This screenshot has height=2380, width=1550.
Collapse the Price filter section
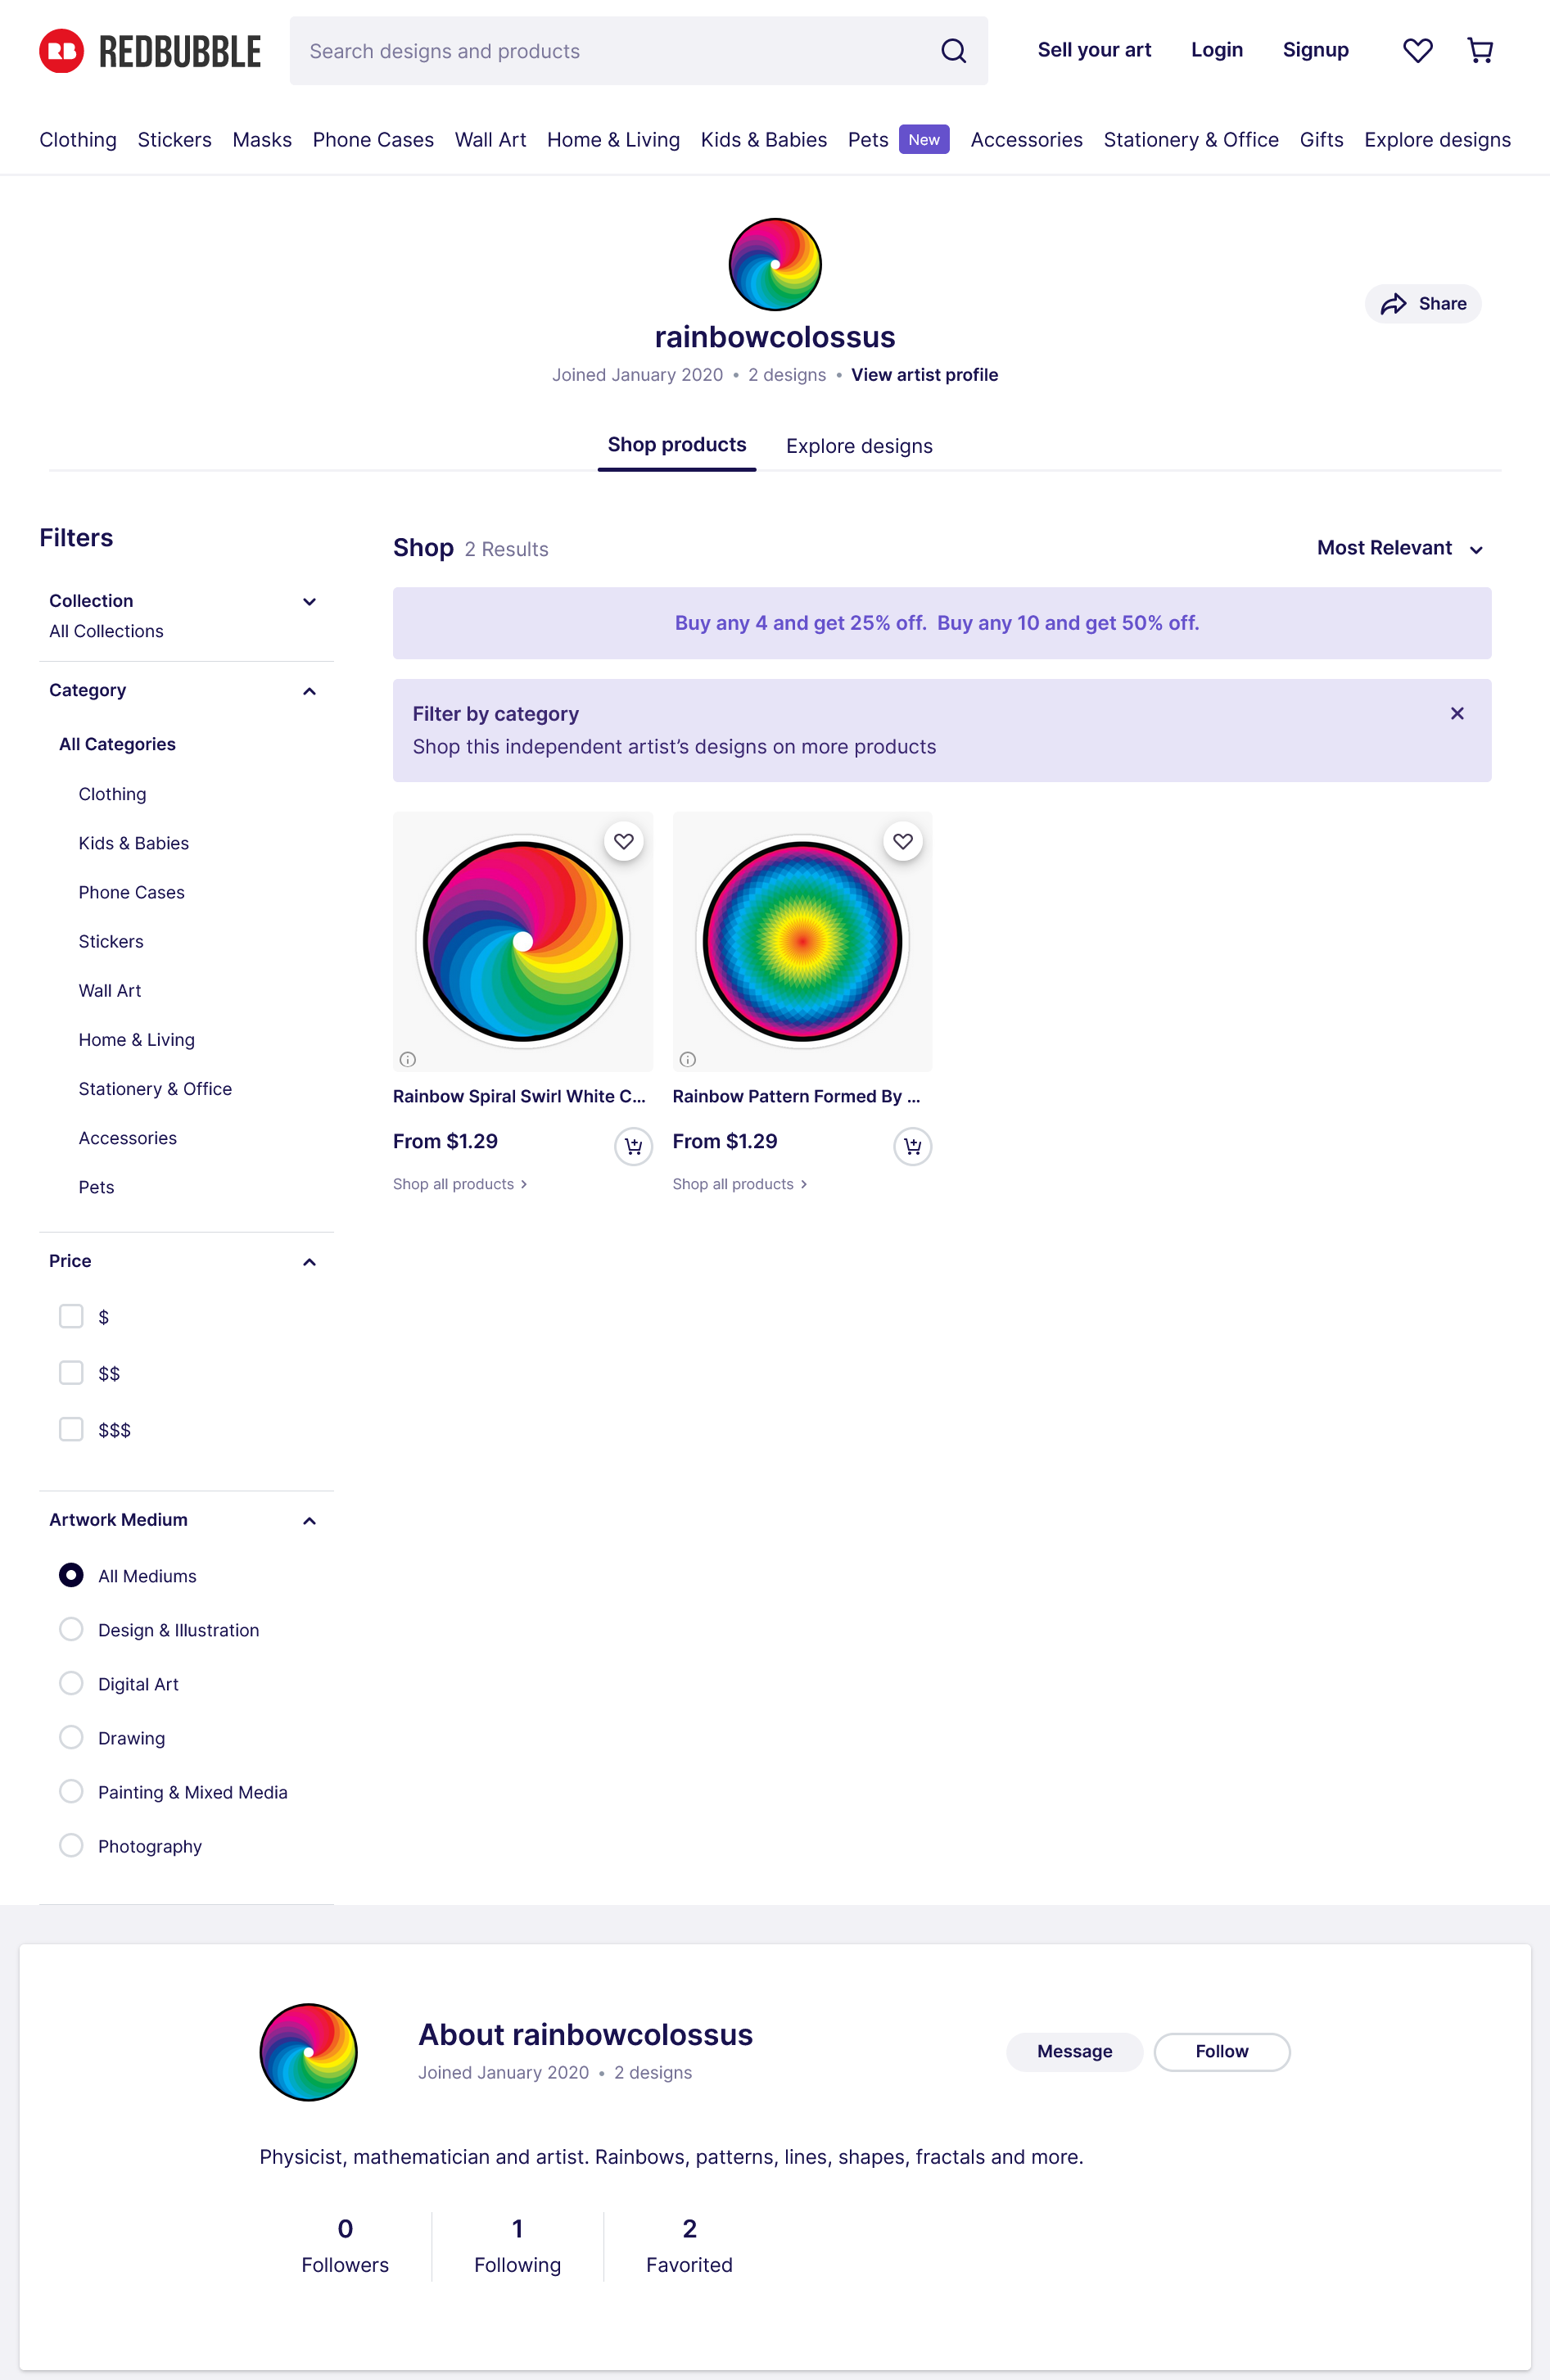tap(309, 1262)
